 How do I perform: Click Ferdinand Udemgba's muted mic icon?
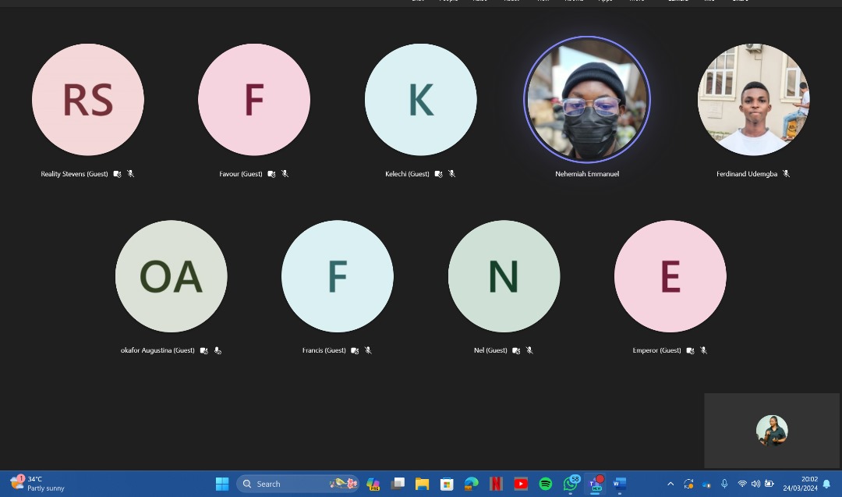[786, 173]
